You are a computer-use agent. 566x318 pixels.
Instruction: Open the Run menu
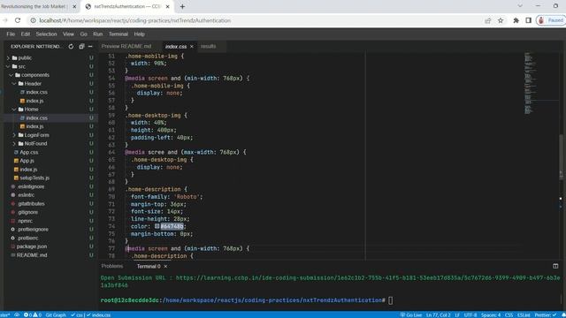pos(98,34)
